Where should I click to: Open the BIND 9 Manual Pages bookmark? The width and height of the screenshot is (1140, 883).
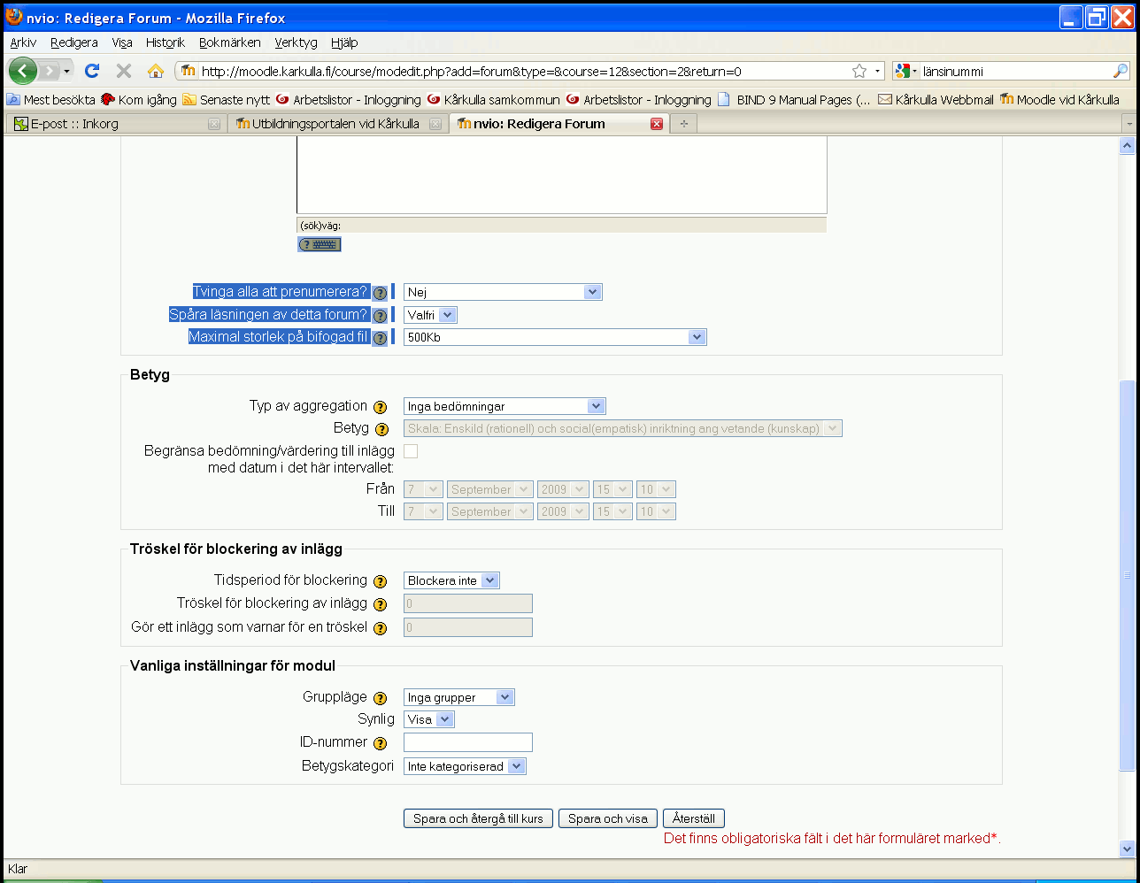click(x=794, y=100)
